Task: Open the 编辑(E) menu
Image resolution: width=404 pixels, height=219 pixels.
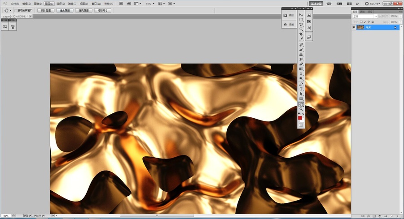Action: coord(26,4)
